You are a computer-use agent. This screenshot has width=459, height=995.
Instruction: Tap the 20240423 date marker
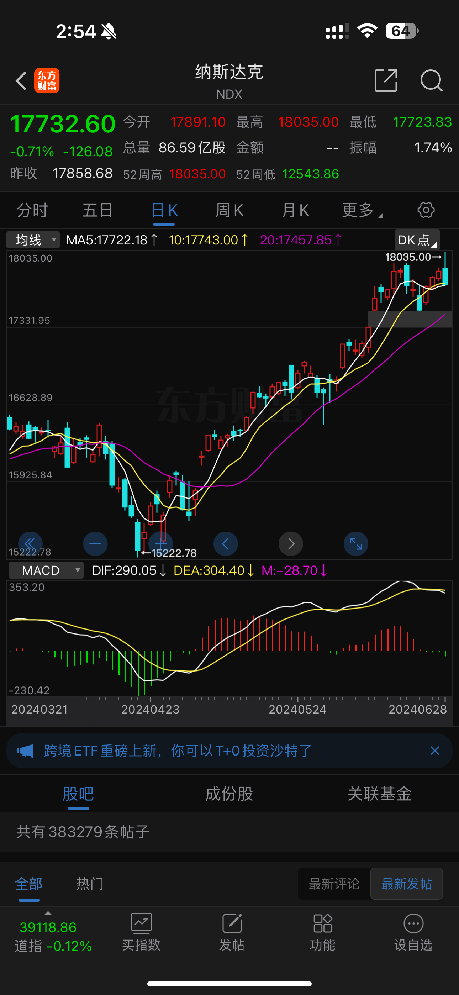point(150,710)
